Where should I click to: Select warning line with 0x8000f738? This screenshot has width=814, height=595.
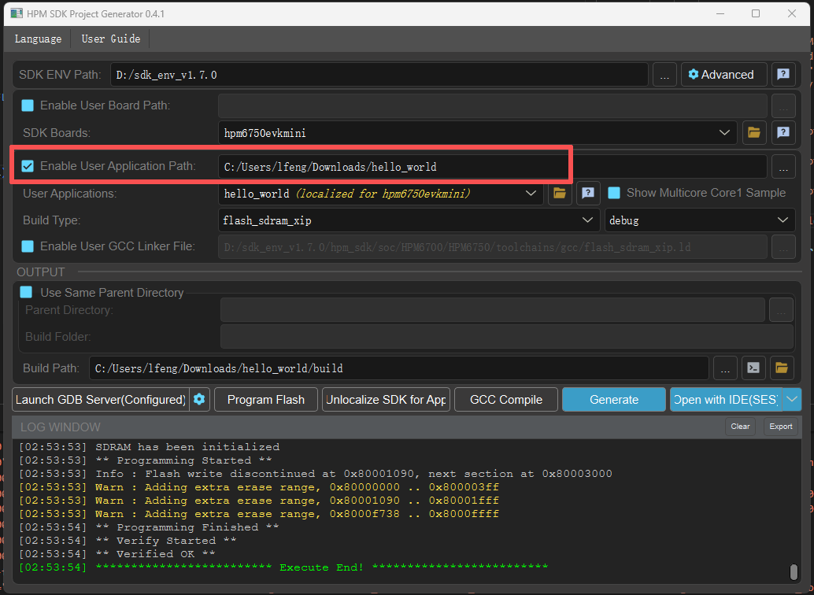tap(259, 514)
